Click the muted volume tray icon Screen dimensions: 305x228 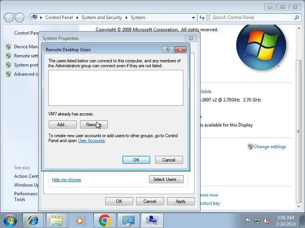pos(266,221)
